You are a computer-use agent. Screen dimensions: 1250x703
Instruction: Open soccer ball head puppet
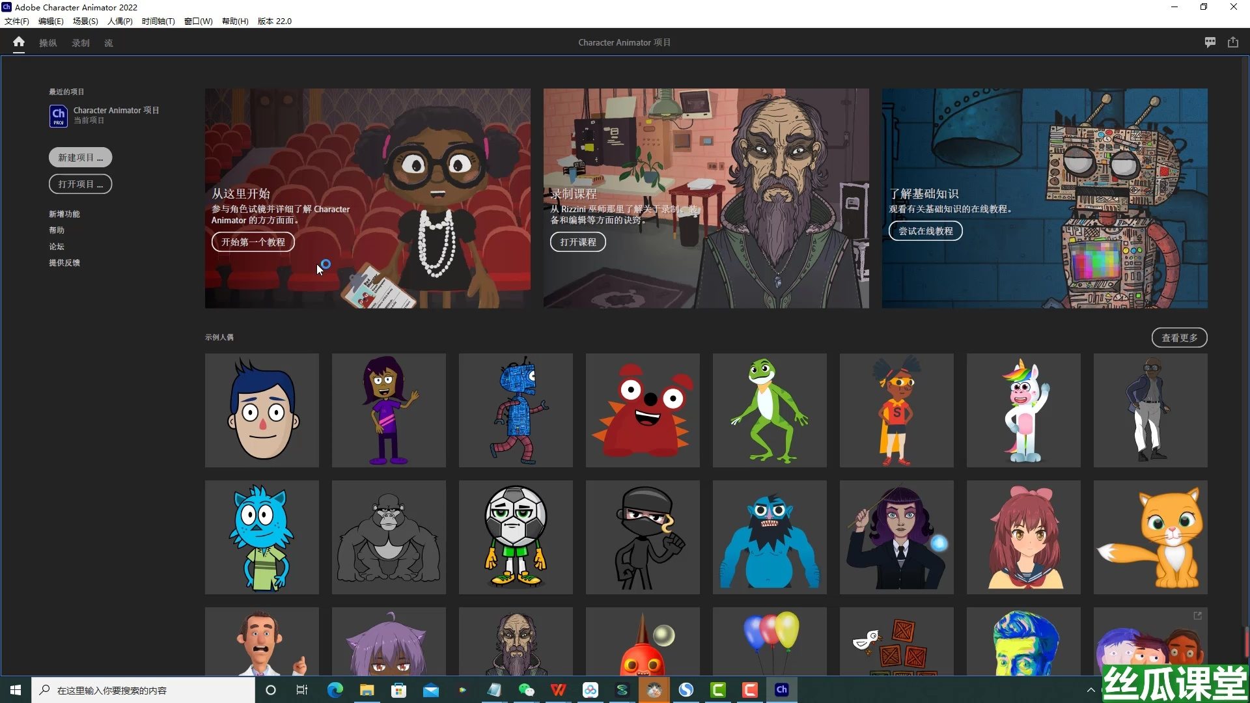[516, 537]
